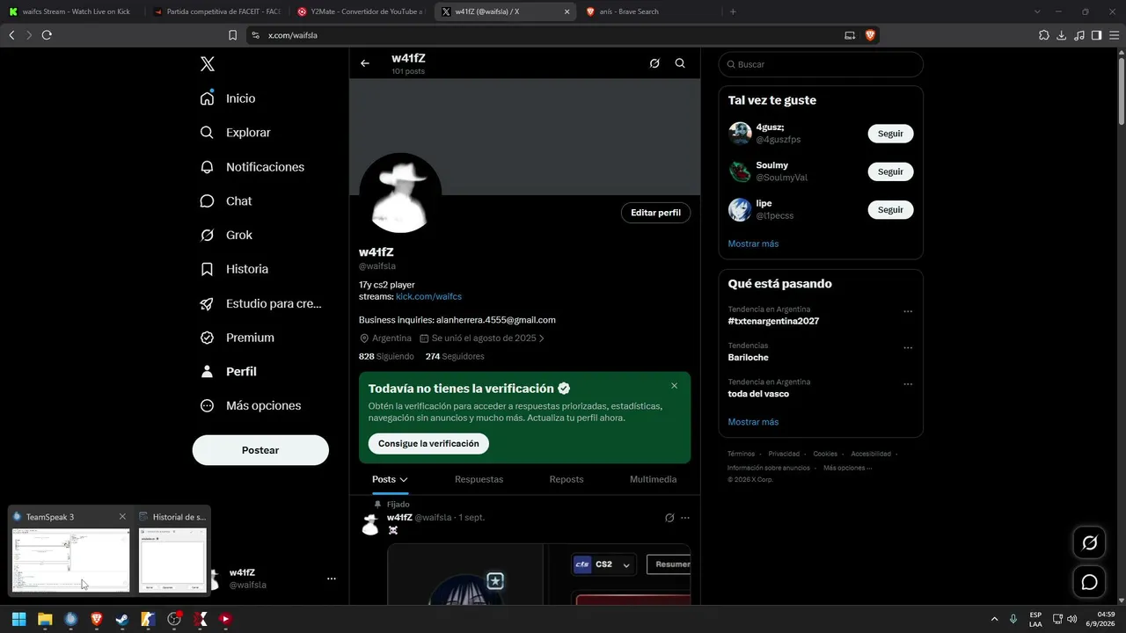Open the browser downloads icon
Screen dimensions: 1126x633
click(x=1062, y=35)
